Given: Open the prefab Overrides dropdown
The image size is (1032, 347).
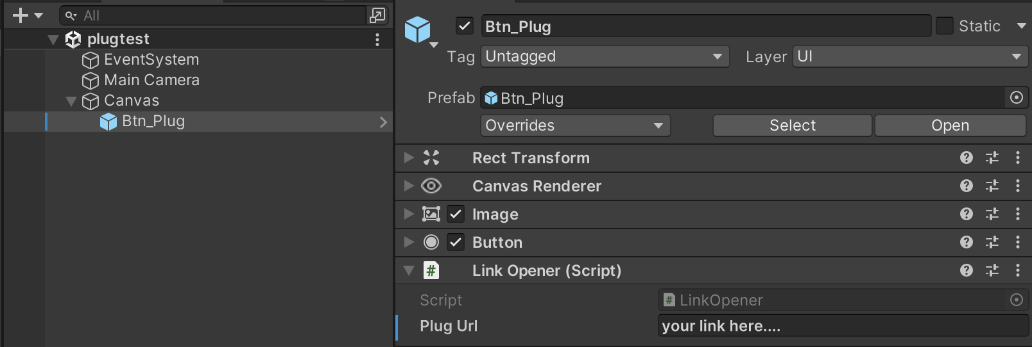Looking at the screenshot, I should 575,125.
